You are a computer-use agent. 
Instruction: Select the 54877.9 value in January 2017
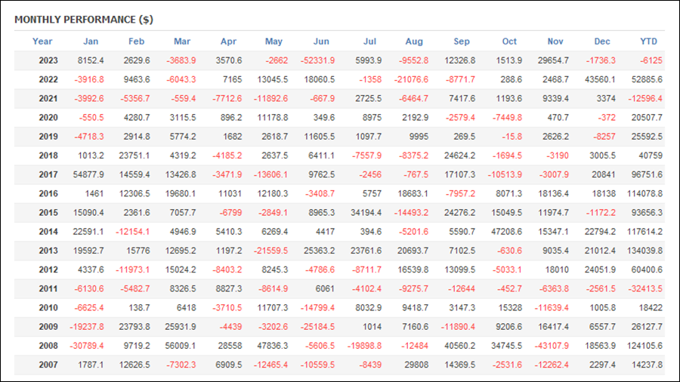click(x=88, y=174)
